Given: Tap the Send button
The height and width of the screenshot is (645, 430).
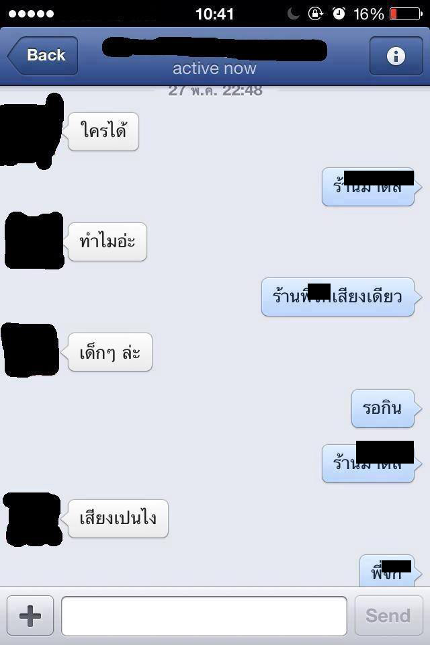Looking at the screenshot, I should tap(388, 615).
